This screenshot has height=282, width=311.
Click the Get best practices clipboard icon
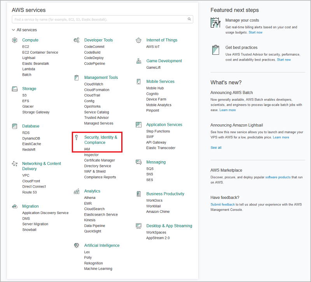click(215, 50)
